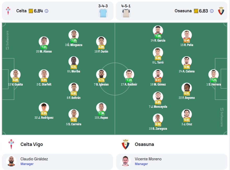Screen dimensions: 230x170
Task: Click R. García's 7.06 rating badge
Action: click(x=158, y=36)
